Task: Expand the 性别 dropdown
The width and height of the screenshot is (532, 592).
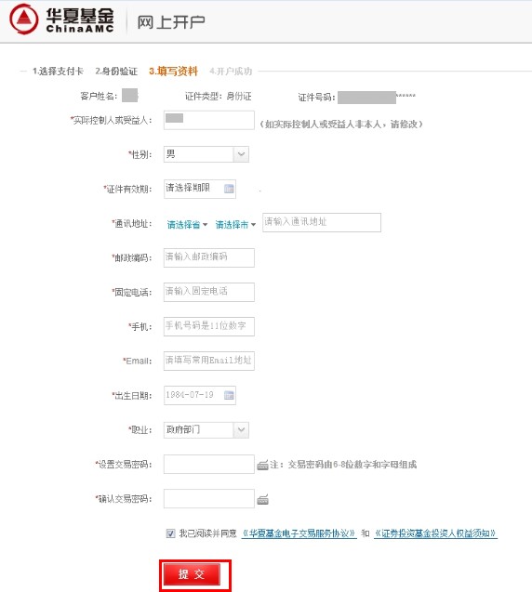Action: 206,154
